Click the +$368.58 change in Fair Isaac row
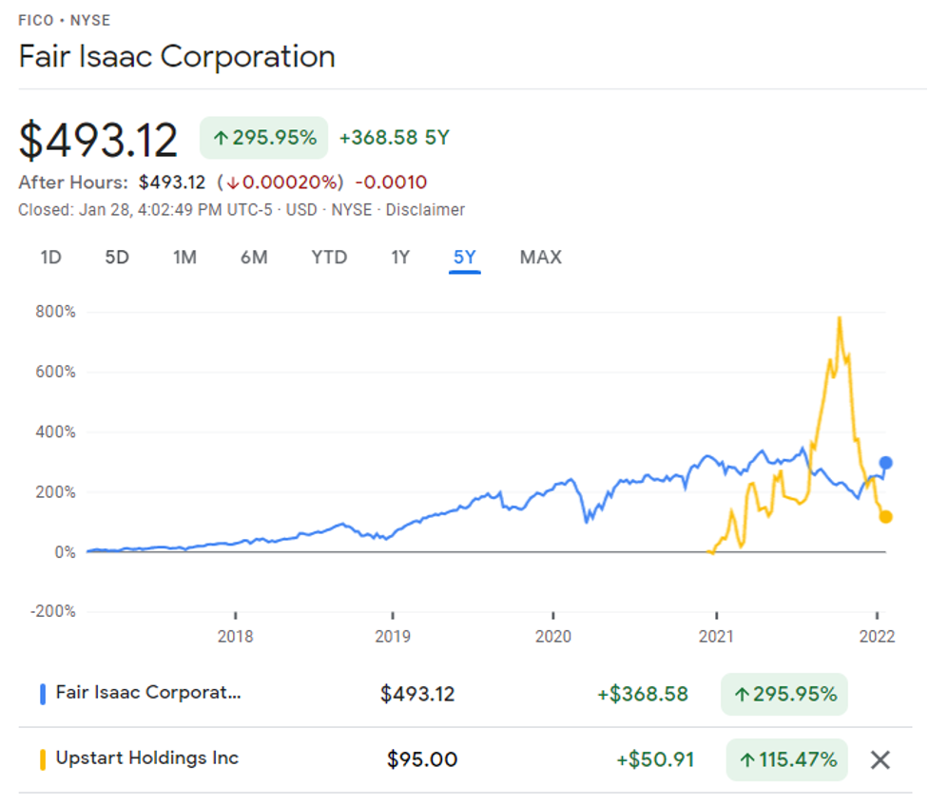The height and width of the screenshot is (805, 929). 642,694
